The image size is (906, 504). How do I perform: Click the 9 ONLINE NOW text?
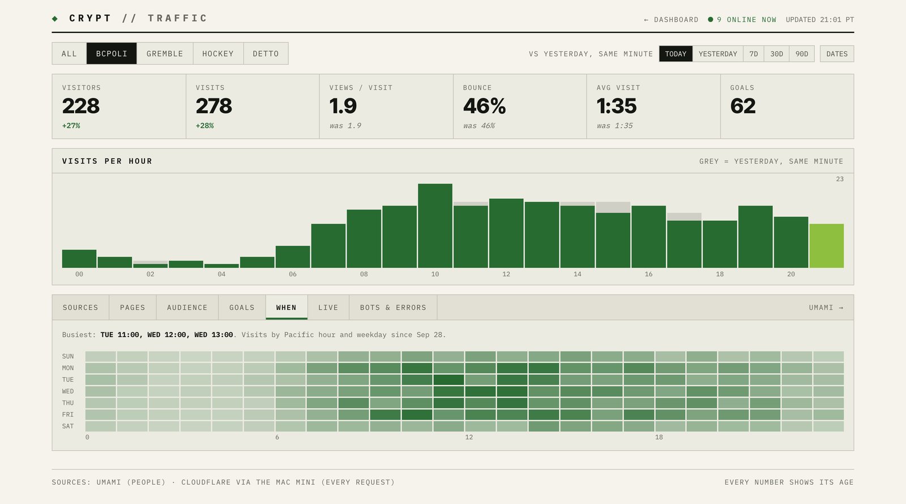pos(746,20)
